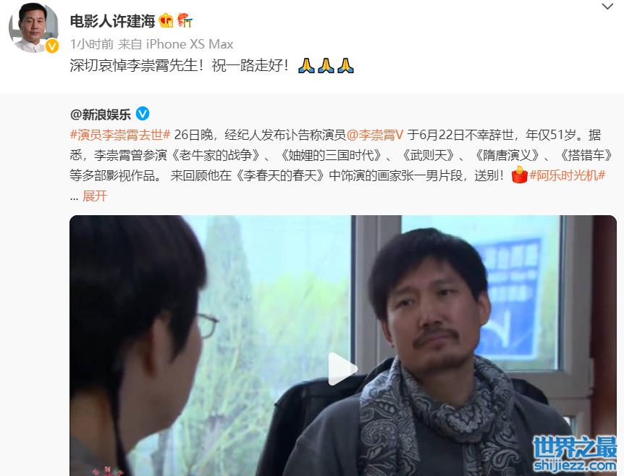This screenshot has height=476, width=624.
Task: Open the @新浪娱乐 account link
Action: 101,114
